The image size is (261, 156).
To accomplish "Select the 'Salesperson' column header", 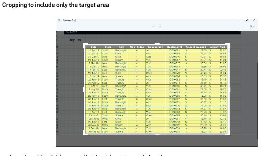I will pos(155,47).
